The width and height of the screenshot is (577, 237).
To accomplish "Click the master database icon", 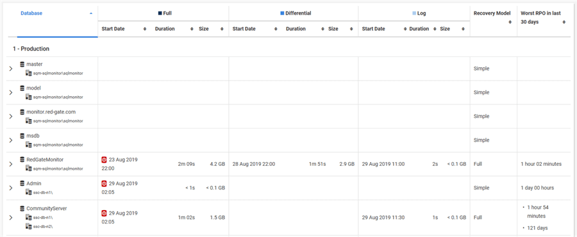I will (22, 64).
